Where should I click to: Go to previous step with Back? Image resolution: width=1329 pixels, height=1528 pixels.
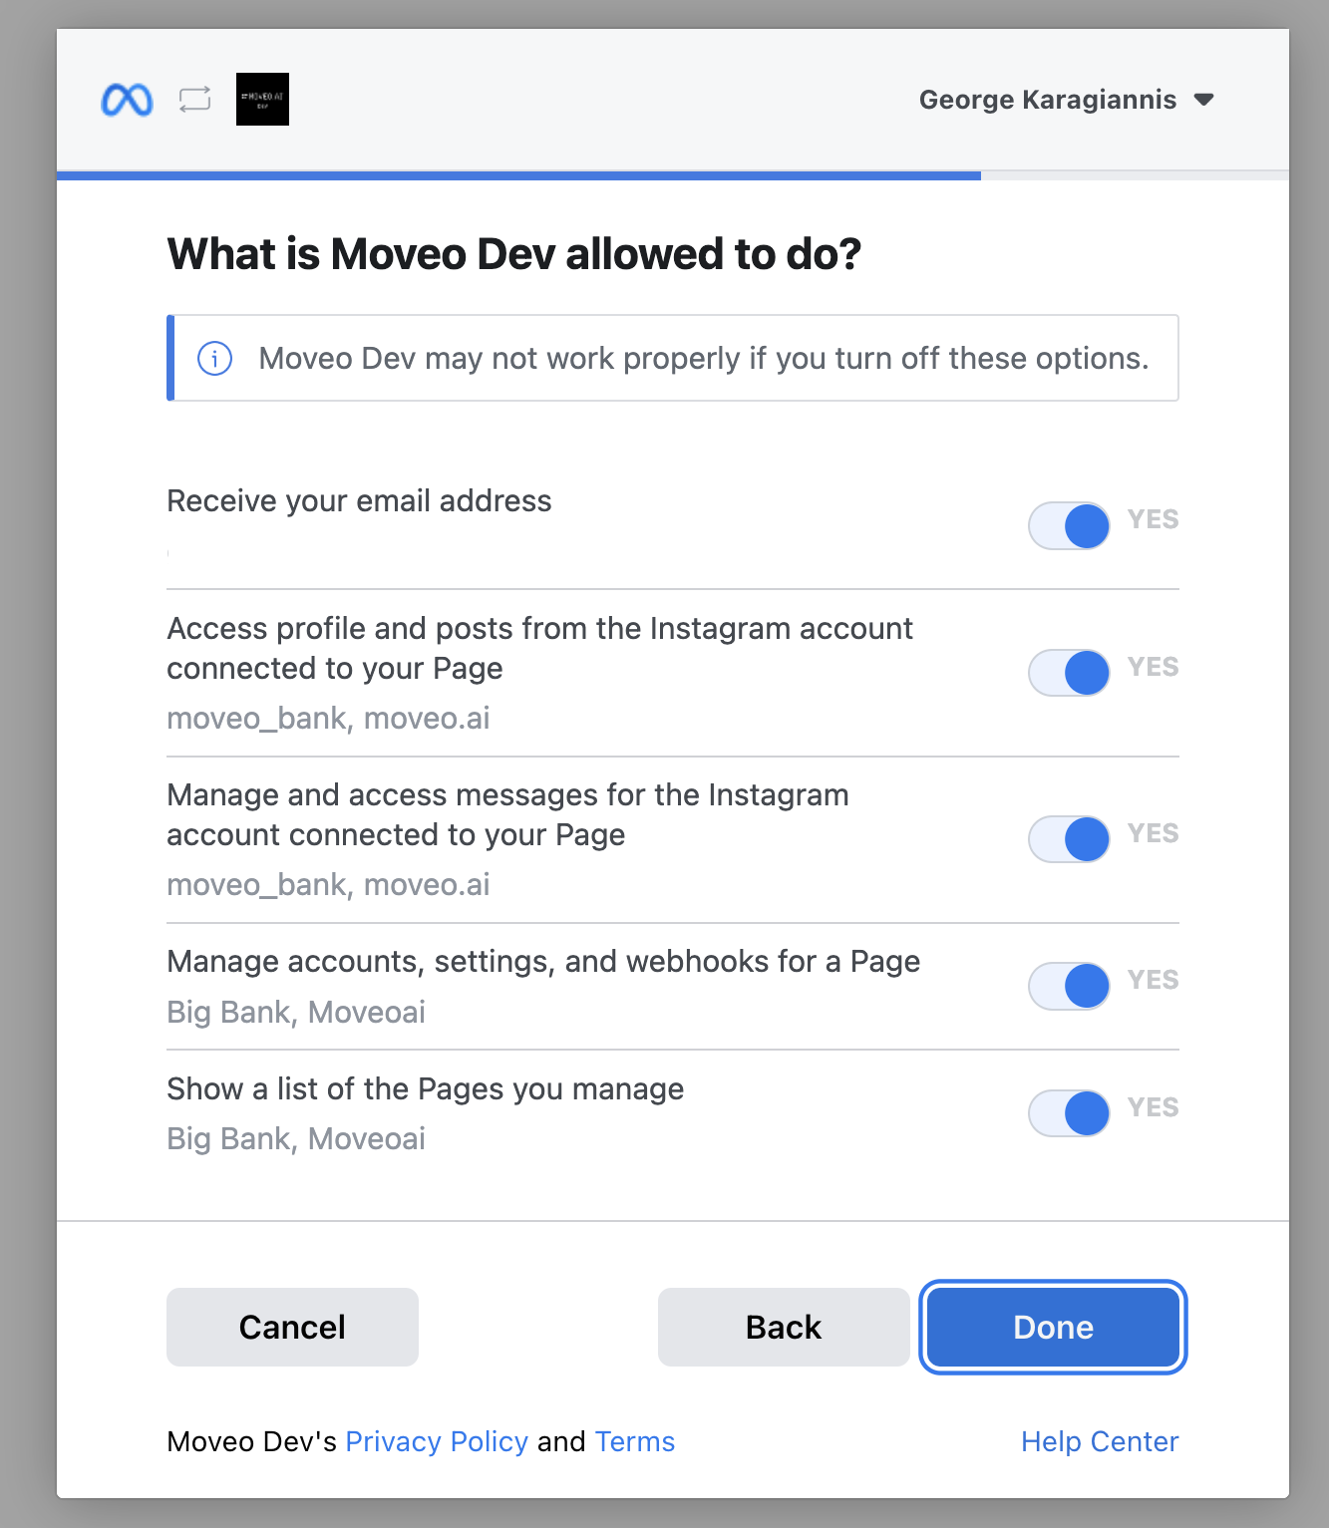[x=784, y=1327]
